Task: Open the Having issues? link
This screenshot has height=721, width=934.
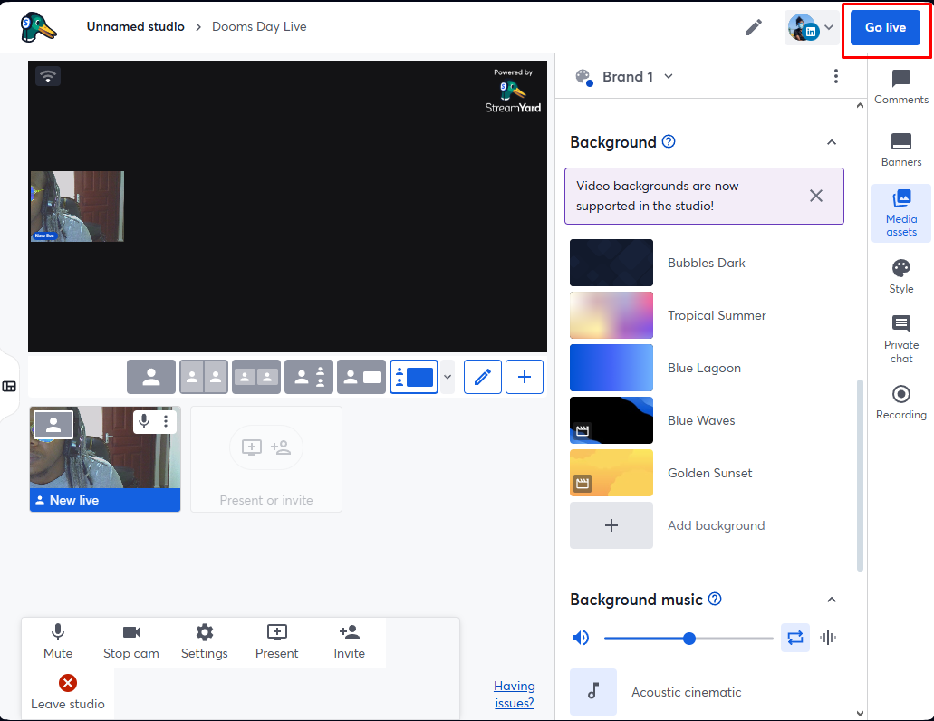Action: (514, 694)
